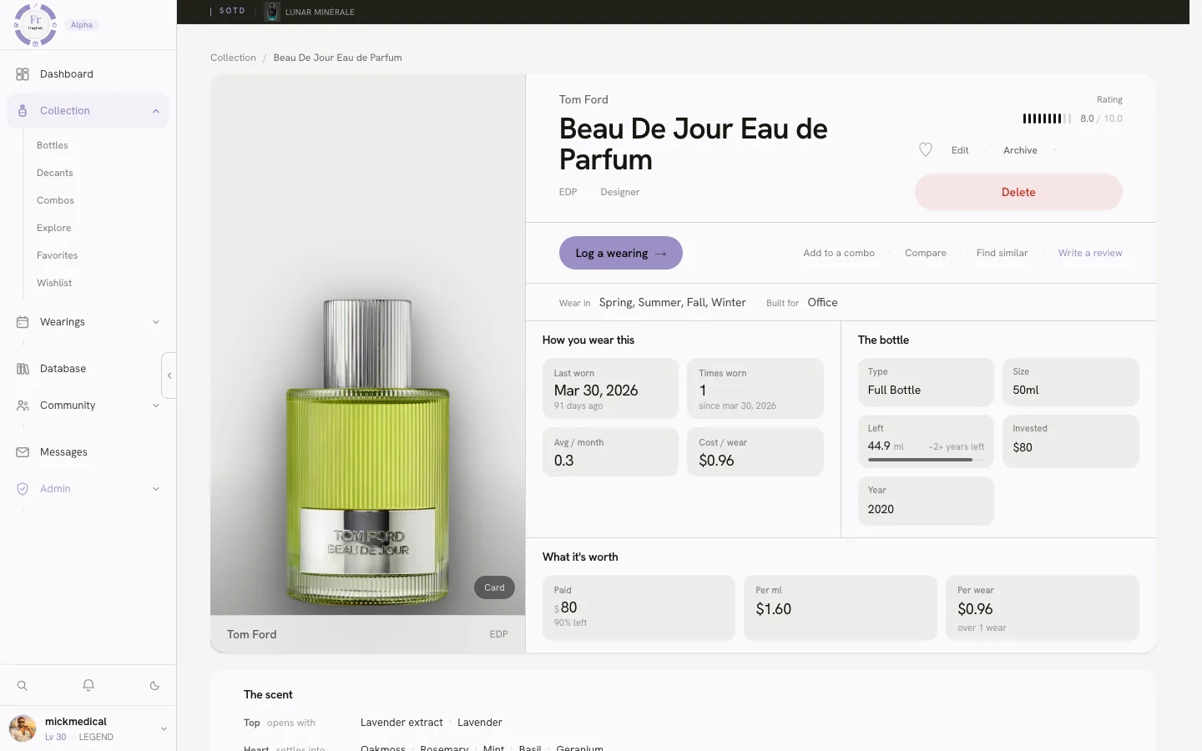Click the SOTD label in top bar
Screen dimensions: 1202x751
pos(232,11)
